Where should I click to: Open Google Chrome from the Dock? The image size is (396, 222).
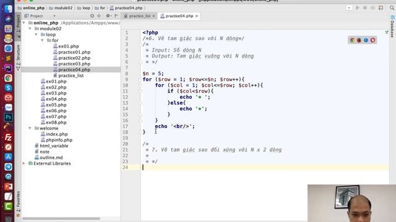pyautogui.click(x=8, y=78)
